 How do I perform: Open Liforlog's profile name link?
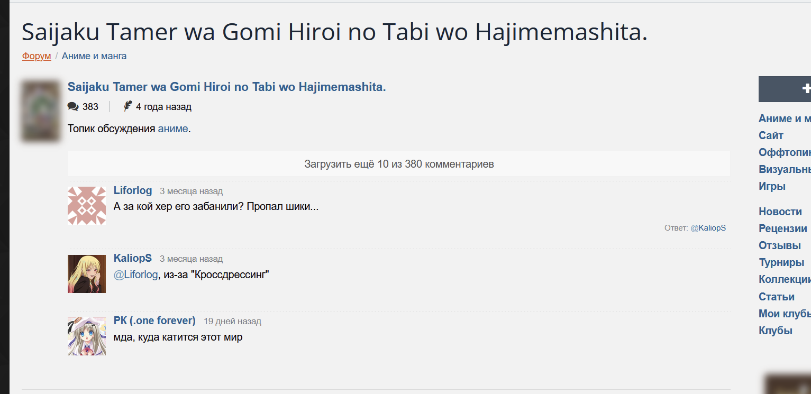pyautogui.click(x=133, y=190)
